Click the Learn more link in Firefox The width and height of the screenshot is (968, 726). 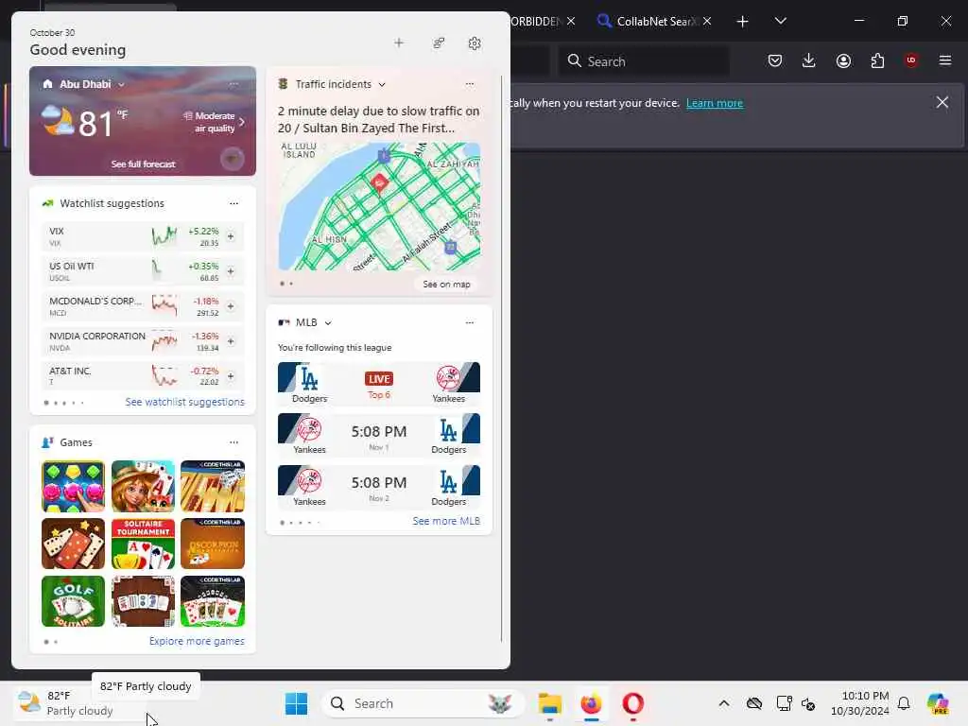click(715, 103)
